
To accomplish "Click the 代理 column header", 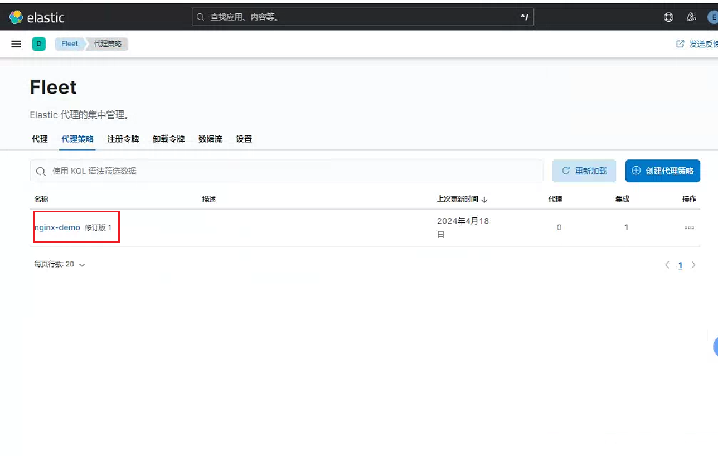I will pos(555,199).
